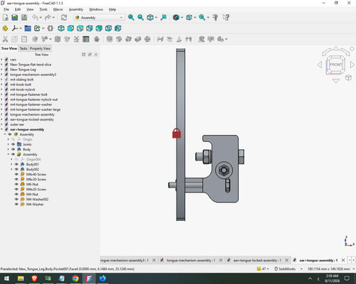Expand the vars document node
This screenshot has width=356, height=284.
pyautogui.click(x=2, y=60)
